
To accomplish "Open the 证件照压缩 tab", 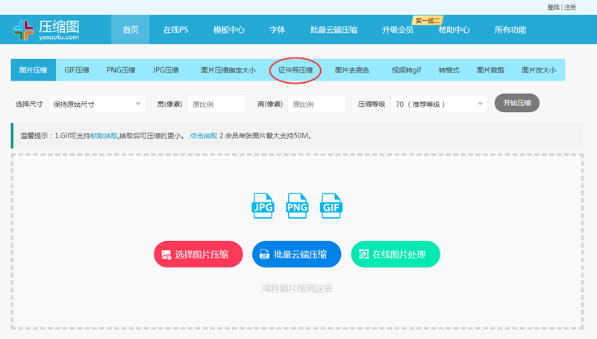I will click(x=295, y=70).
